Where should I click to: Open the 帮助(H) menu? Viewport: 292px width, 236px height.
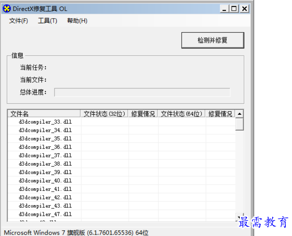[77, 21]
